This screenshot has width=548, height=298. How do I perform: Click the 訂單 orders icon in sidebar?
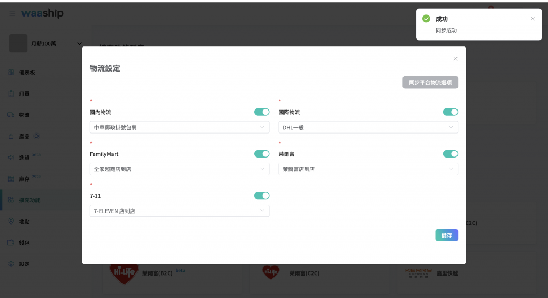click(11, 93)
